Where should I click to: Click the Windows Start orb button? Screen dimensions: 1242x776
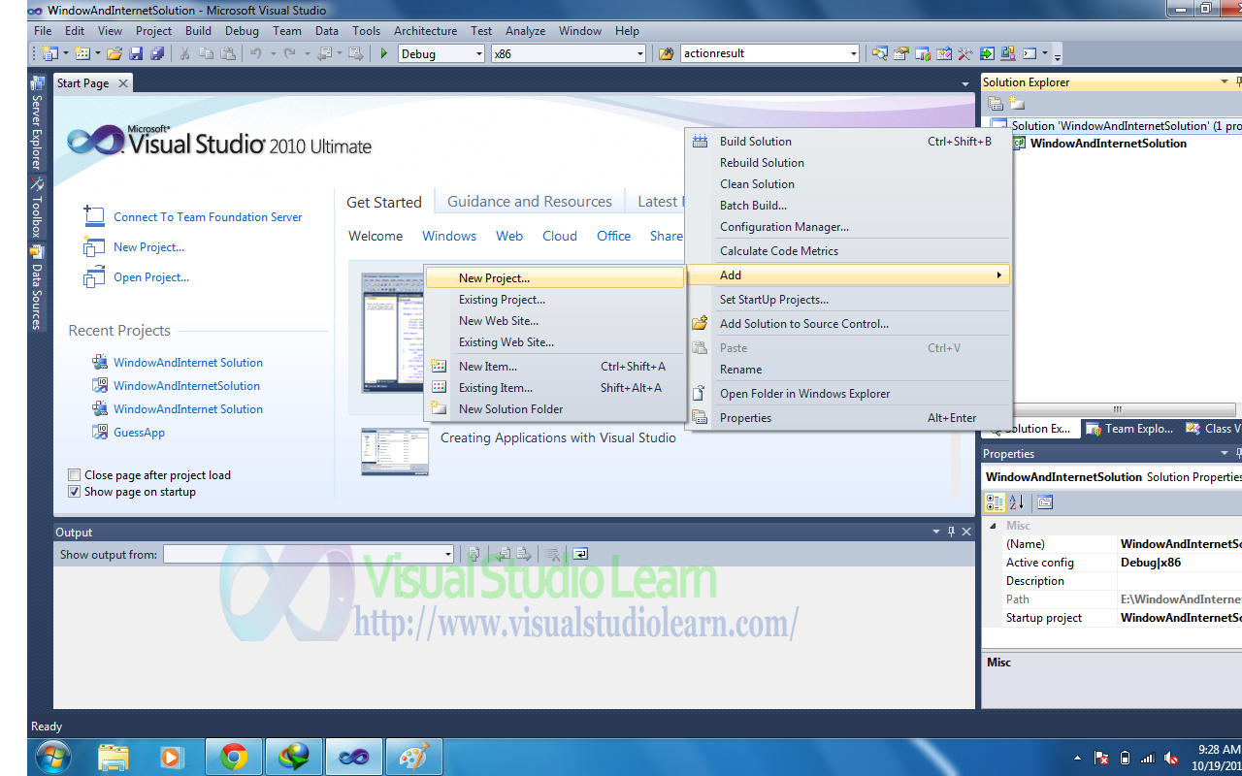point(52,757)
